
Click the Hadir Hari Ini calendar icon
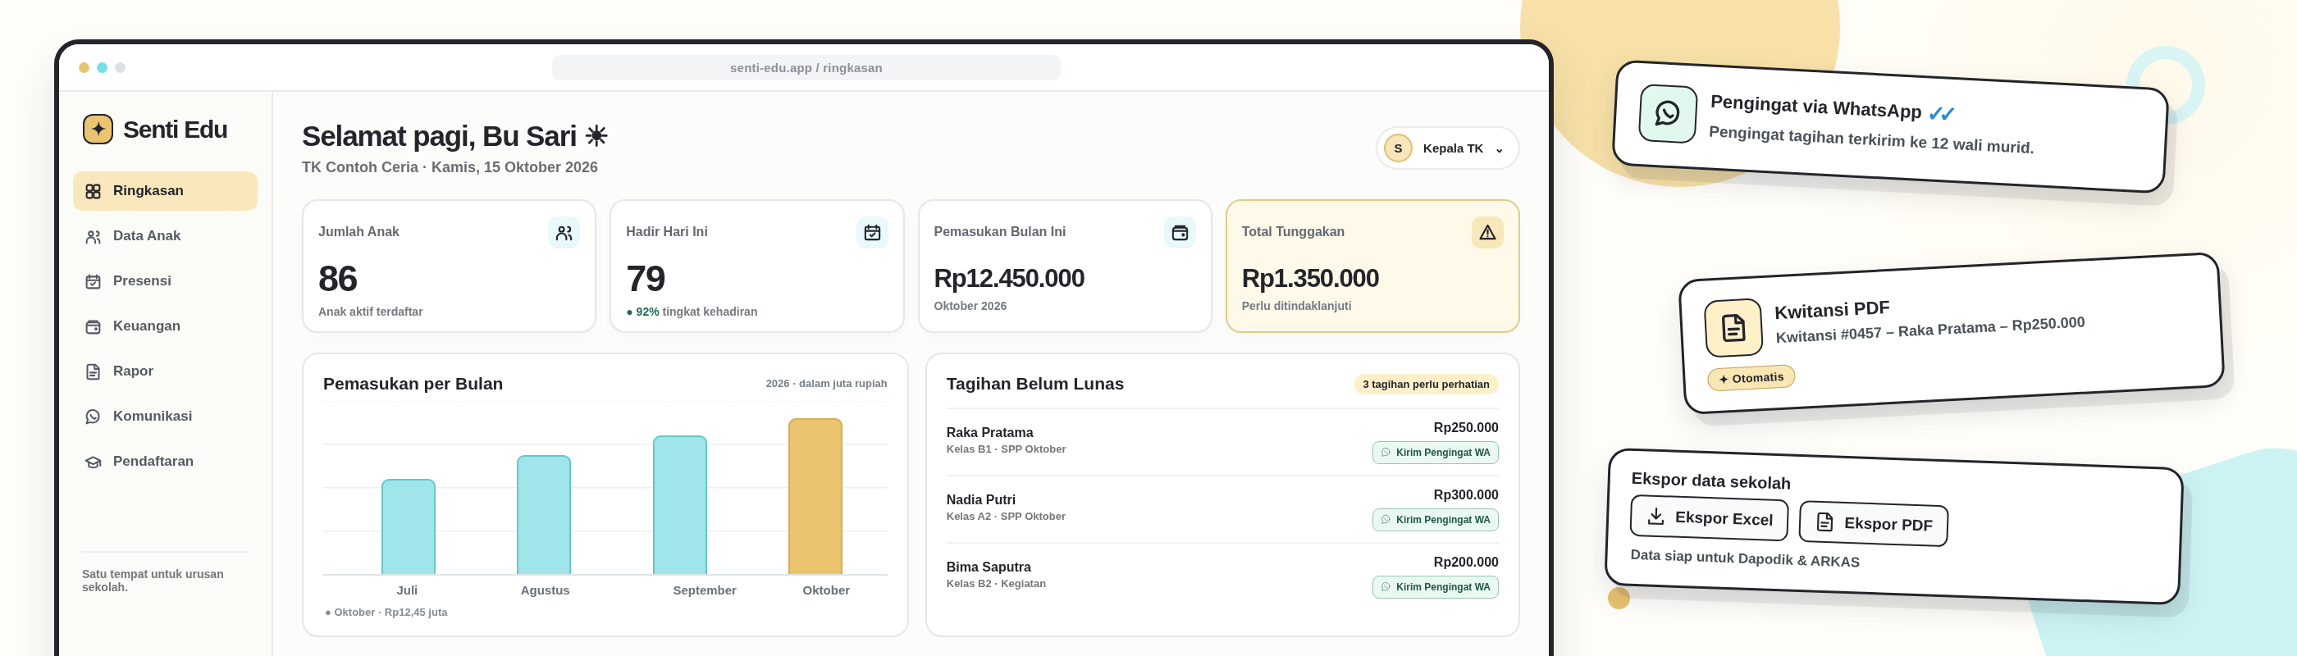coord(872,233)
